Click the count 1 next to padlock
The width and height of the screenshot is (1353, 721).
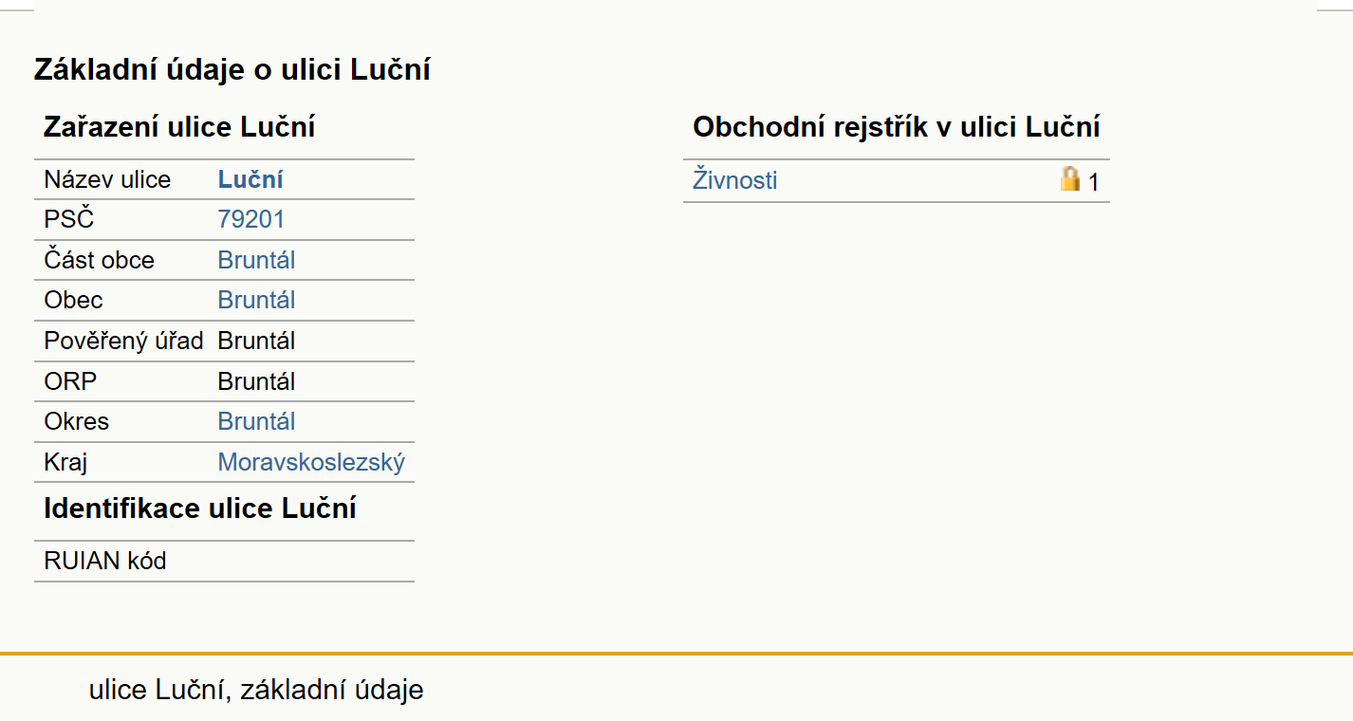[x=1093, y=182]
